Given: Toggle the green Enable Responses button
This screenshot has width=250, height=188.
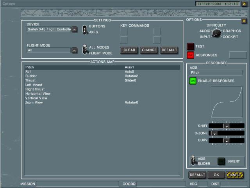Looking at the screenshot, I should click(193, 81).
